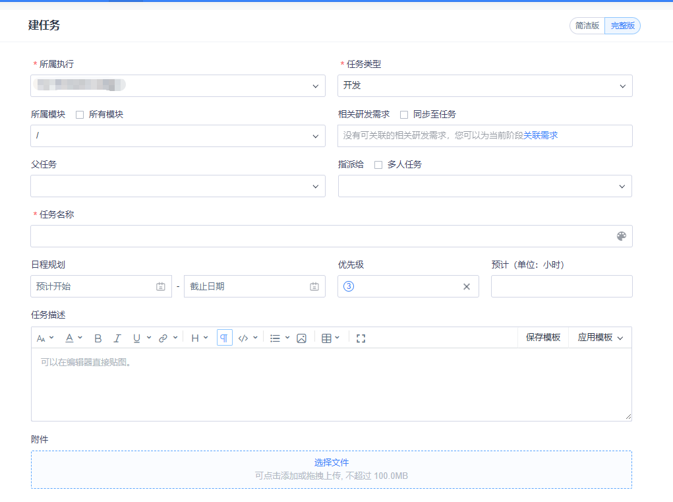673x502 pixels.
Task: Toggle fullscreen mode for the editor
Action: point(360,337)
